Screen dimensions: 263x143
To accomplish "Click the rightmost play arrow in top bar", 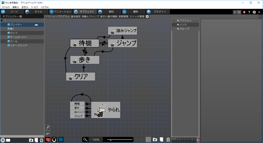I will (x=259, y=12).
